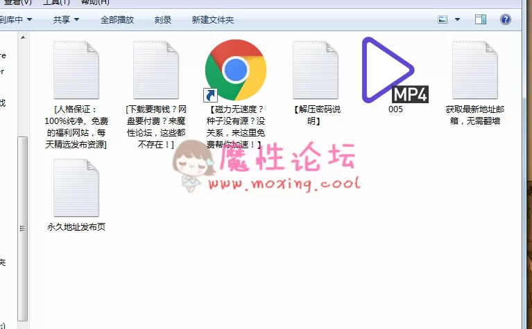Screen dimensions: 532x329
Task: Click the change view icon
Action: pos(443,19)
